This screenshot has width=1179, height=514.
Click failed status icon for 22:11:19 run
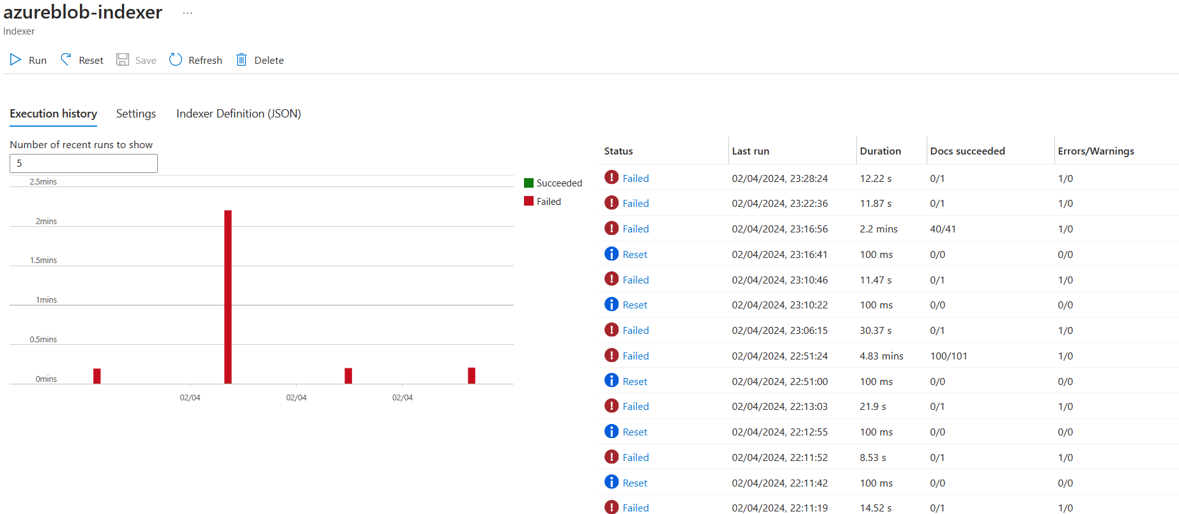[x=612, y=507]
